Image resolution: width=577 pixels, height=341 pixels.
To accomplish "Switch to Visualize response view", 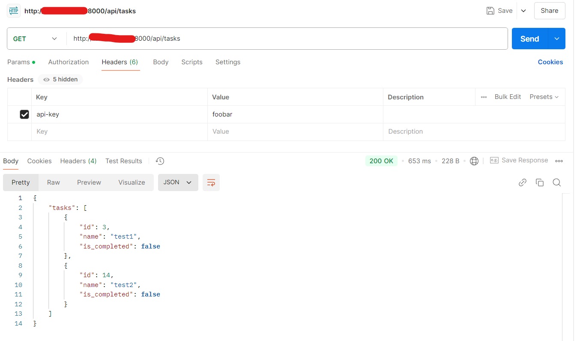I will (x=132, y=182).
